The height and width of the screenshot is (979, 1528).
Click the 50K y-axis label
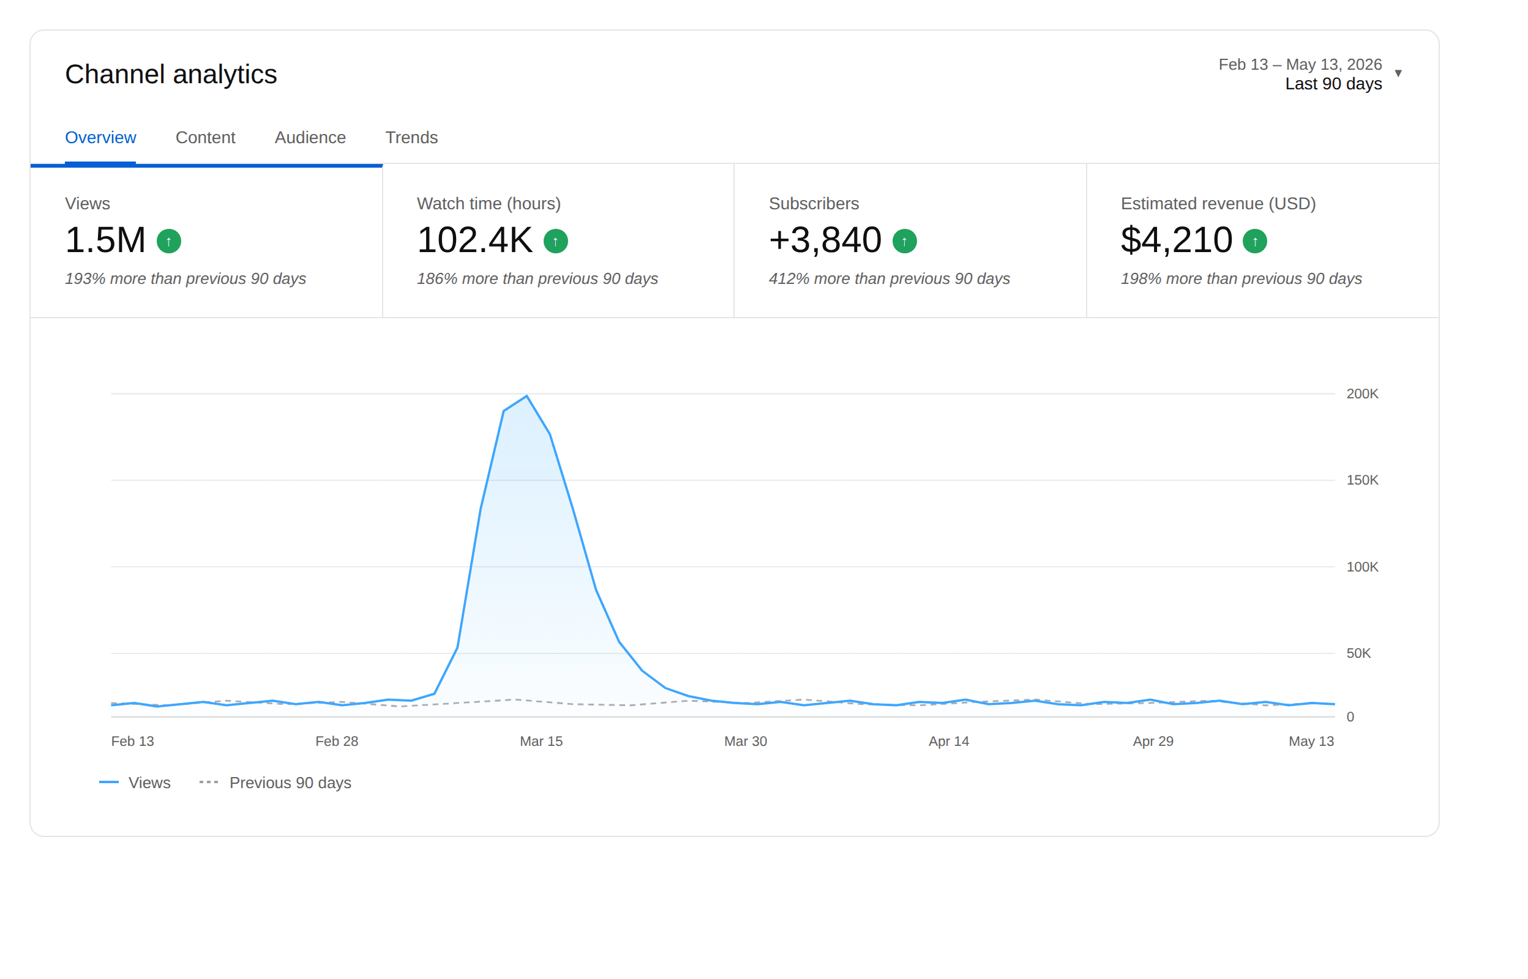coord(1358,653)
